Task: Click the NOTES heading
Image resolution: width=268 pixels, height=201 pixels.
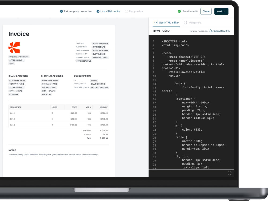Action: [12, 150]
